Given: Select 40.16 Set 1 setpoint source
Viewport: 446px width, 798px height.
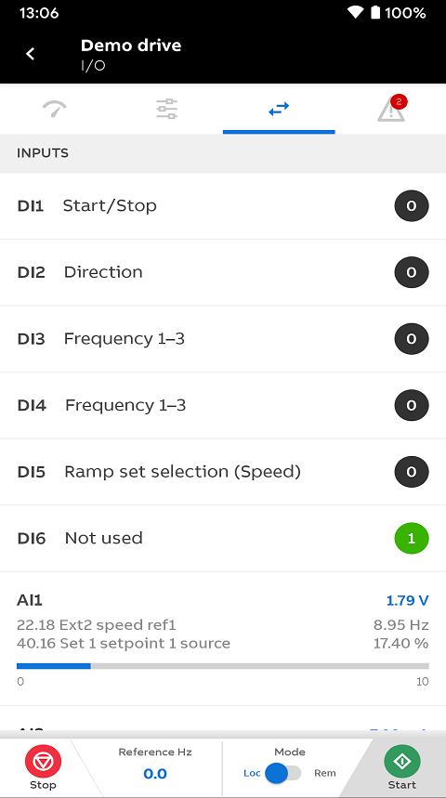Looking at the screenshot, I should click(x=124, y=643).
